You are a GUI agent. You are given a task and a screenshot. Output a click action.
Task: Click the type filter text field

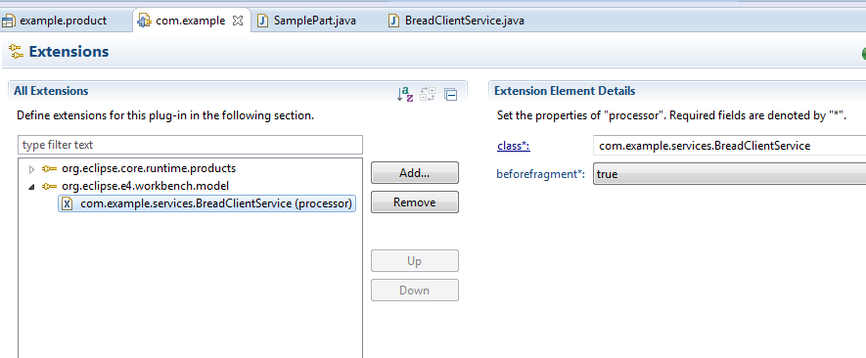coord(191,145)
